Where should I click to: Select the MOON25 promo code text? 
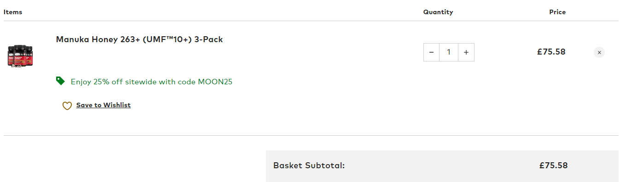(215, 82)
